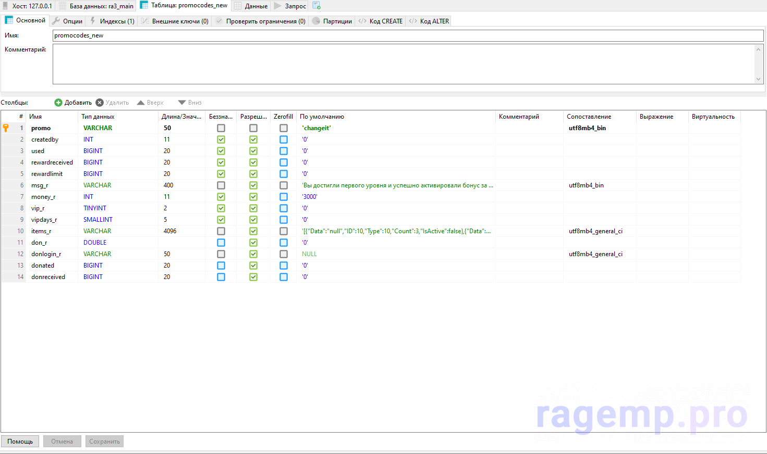
Task: Sort by the По умолчанию column header
Action: point(396,117)
